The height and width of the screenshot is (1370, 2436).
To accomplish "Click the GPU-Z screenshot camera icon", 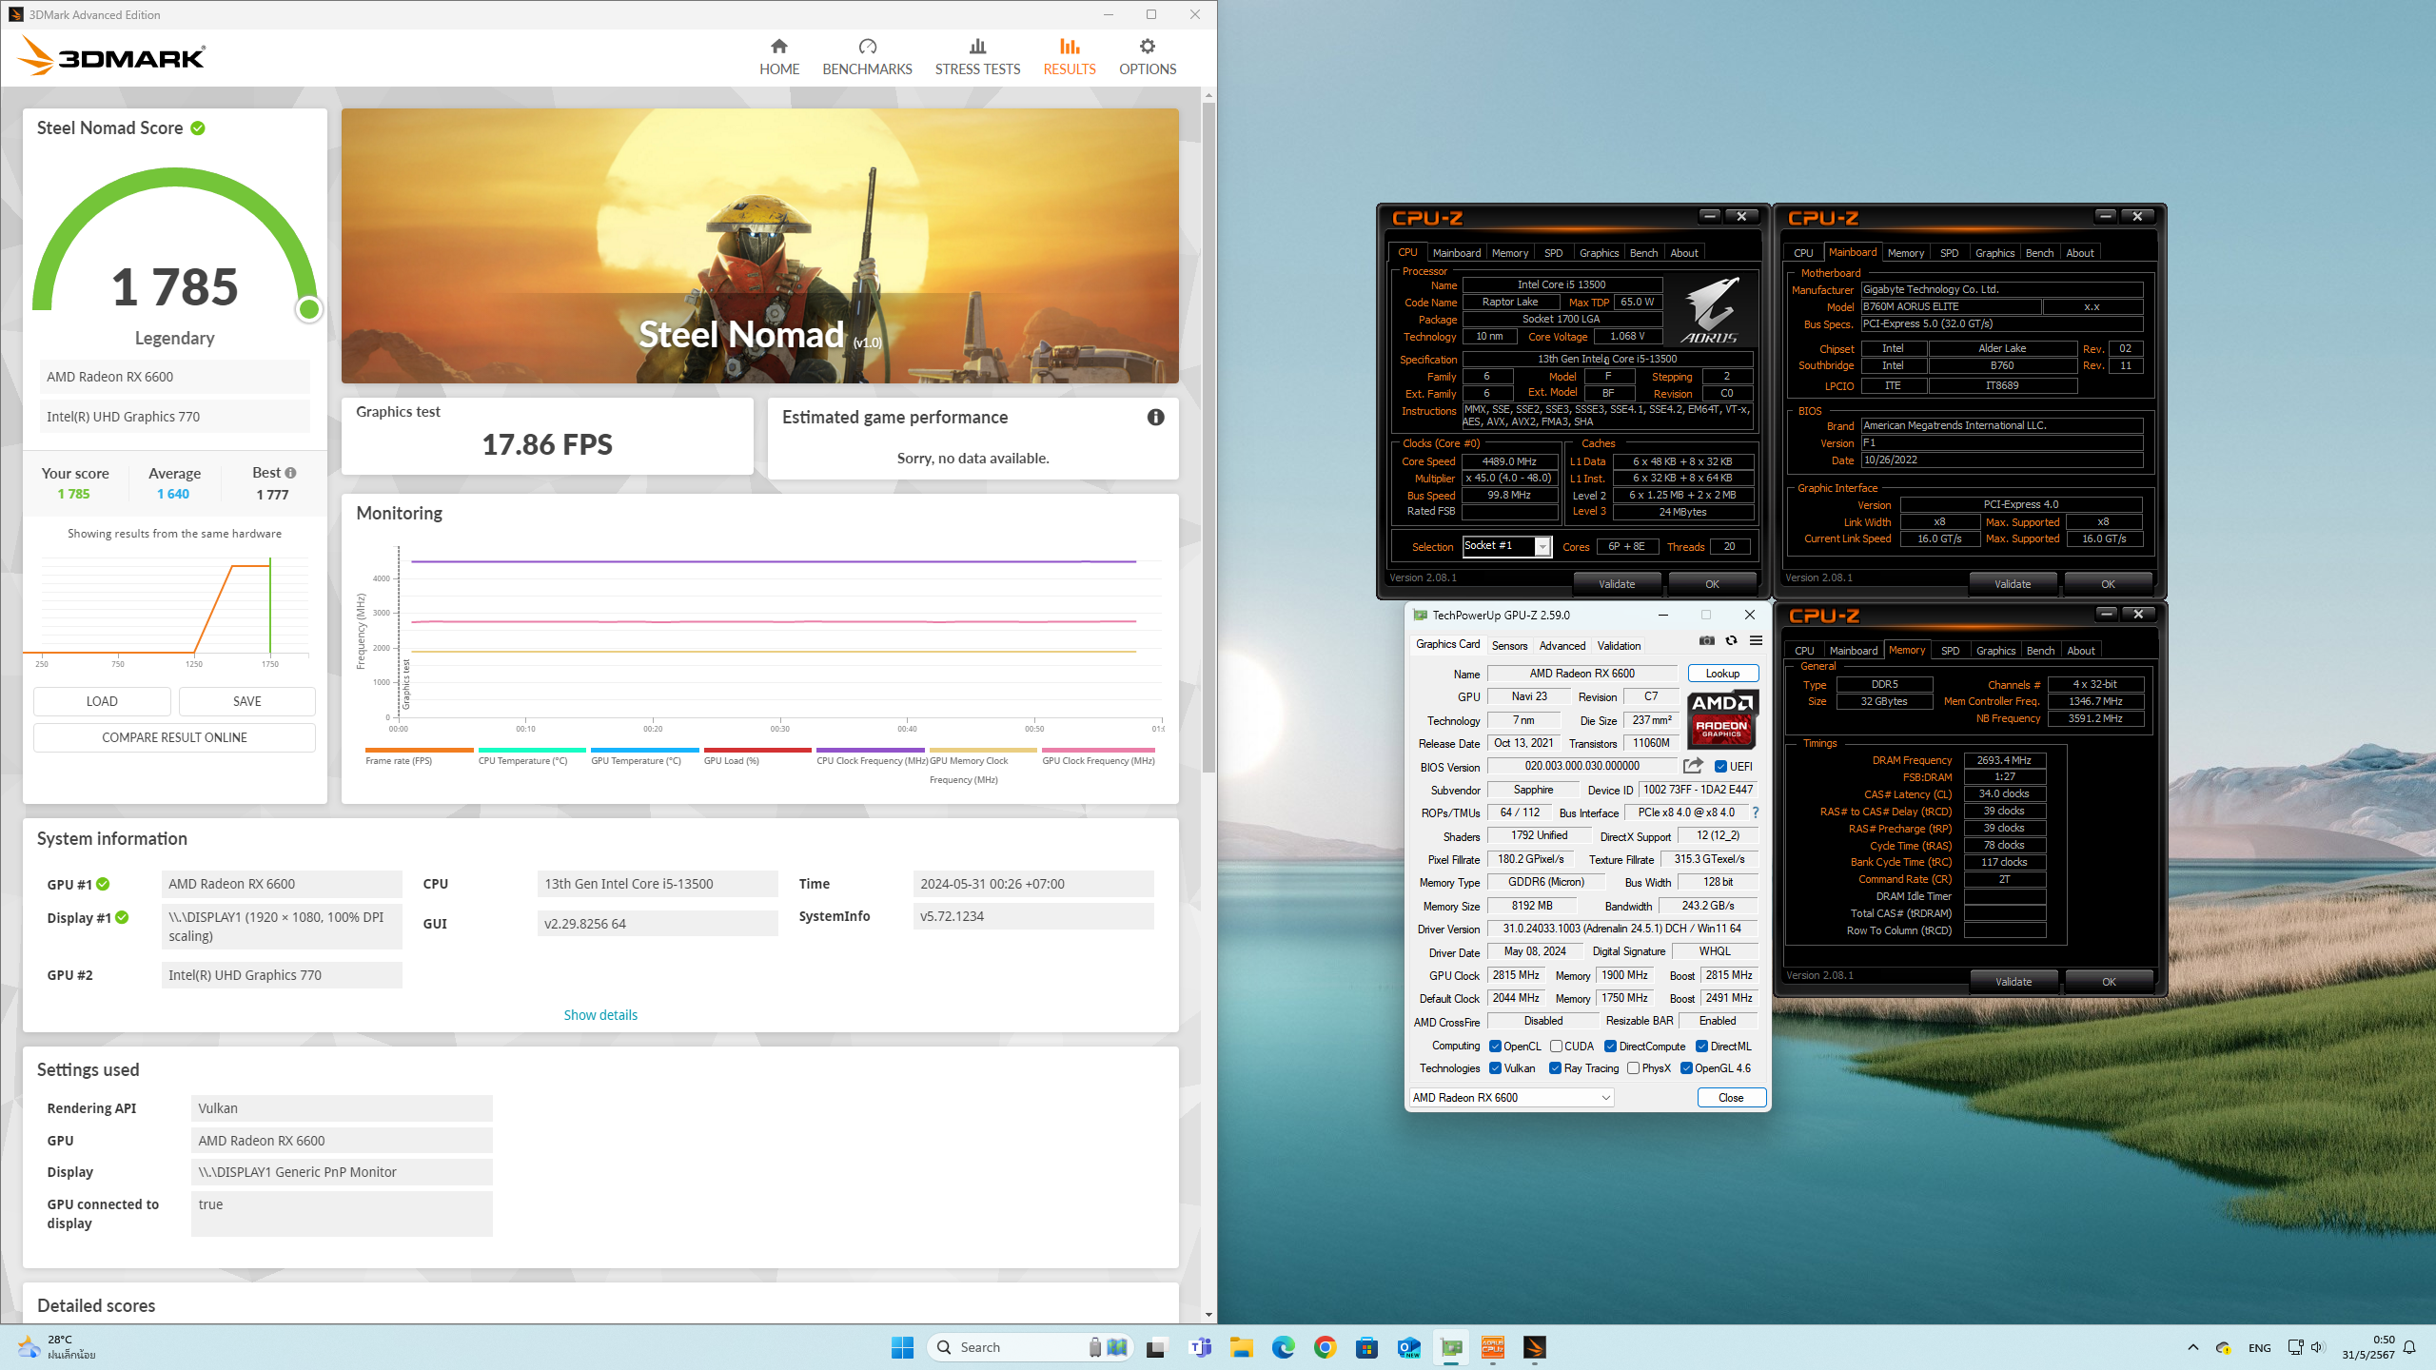I will pyautogui.click(x=1707, y=640).
